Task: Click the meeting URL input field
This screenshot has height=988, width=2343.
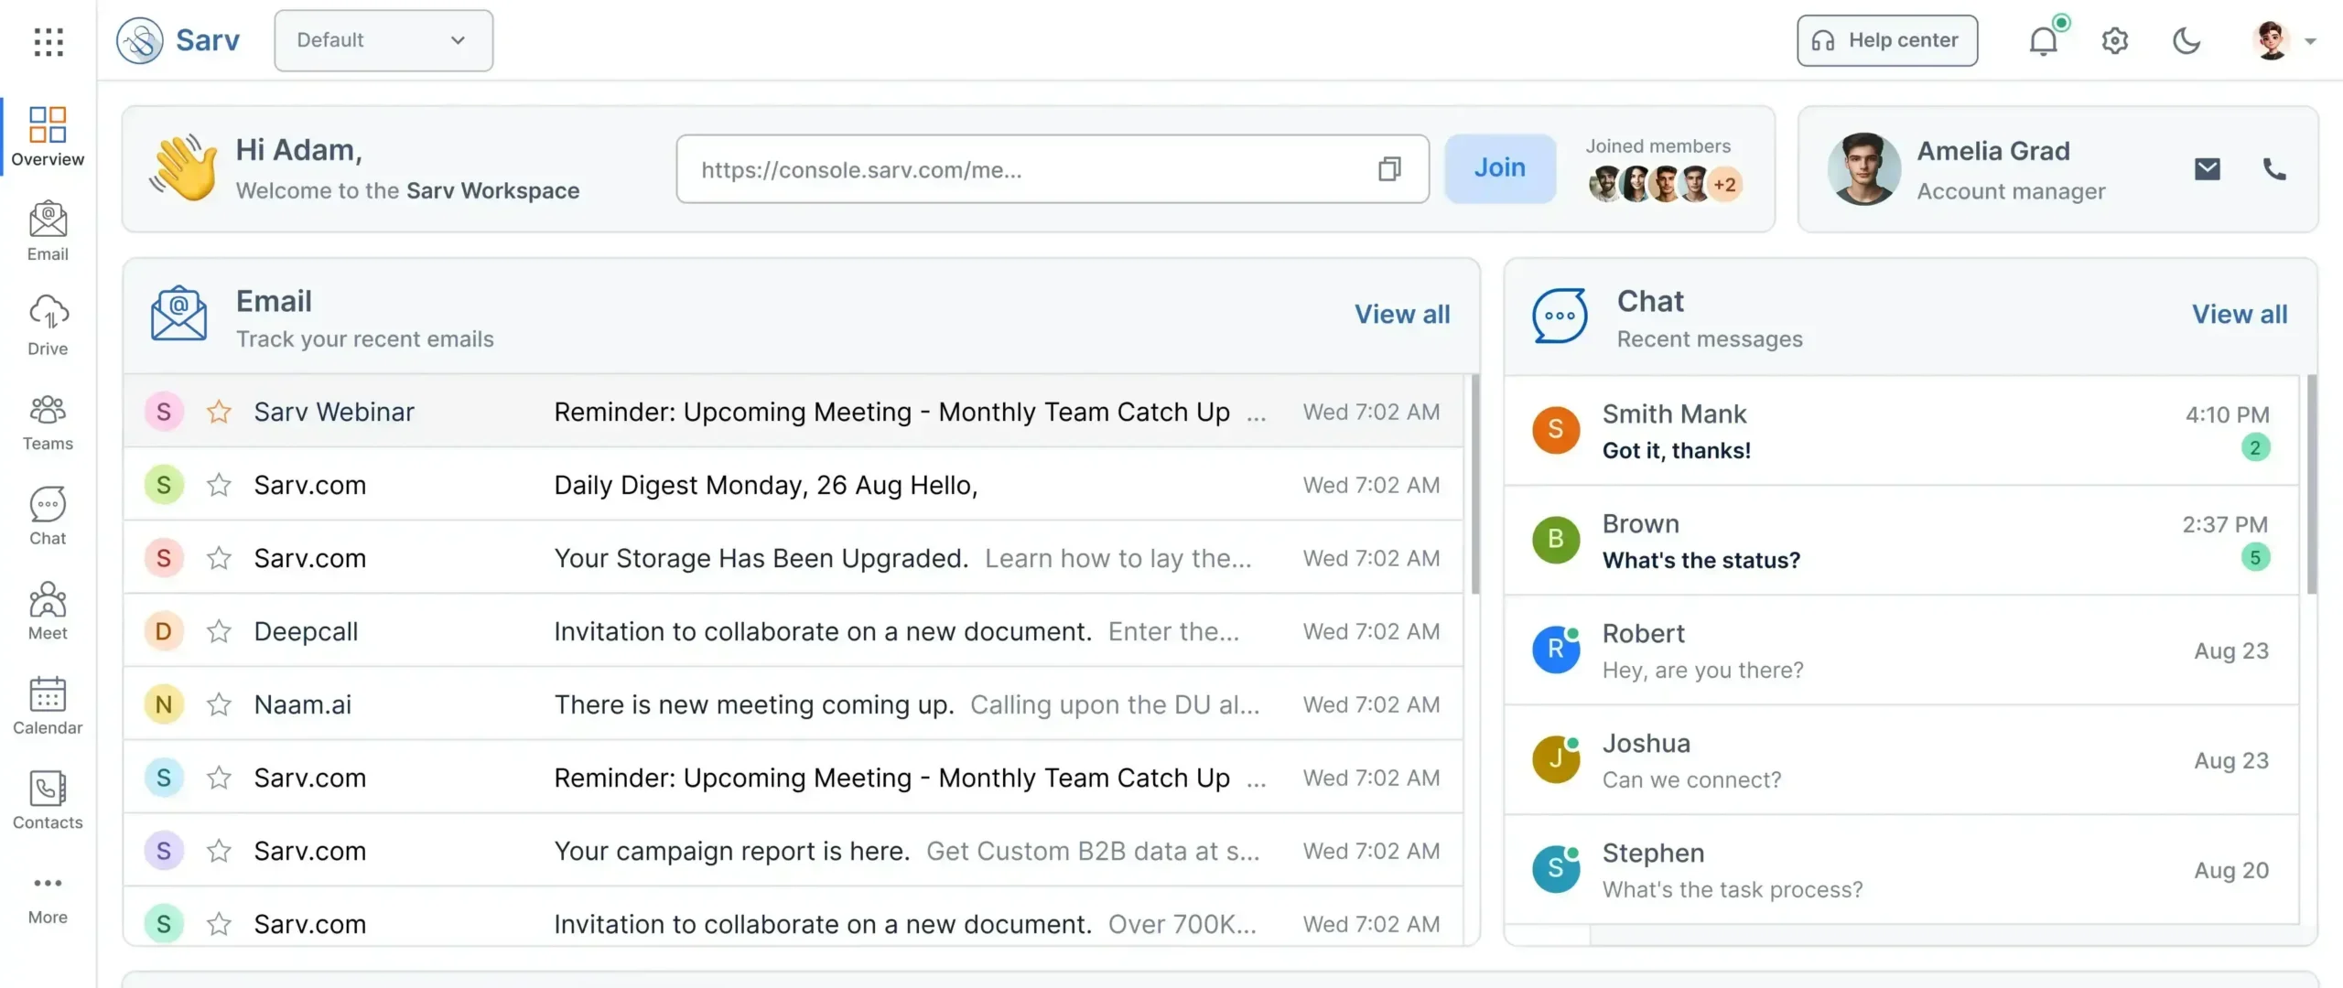Action: tap(1053, 169)
